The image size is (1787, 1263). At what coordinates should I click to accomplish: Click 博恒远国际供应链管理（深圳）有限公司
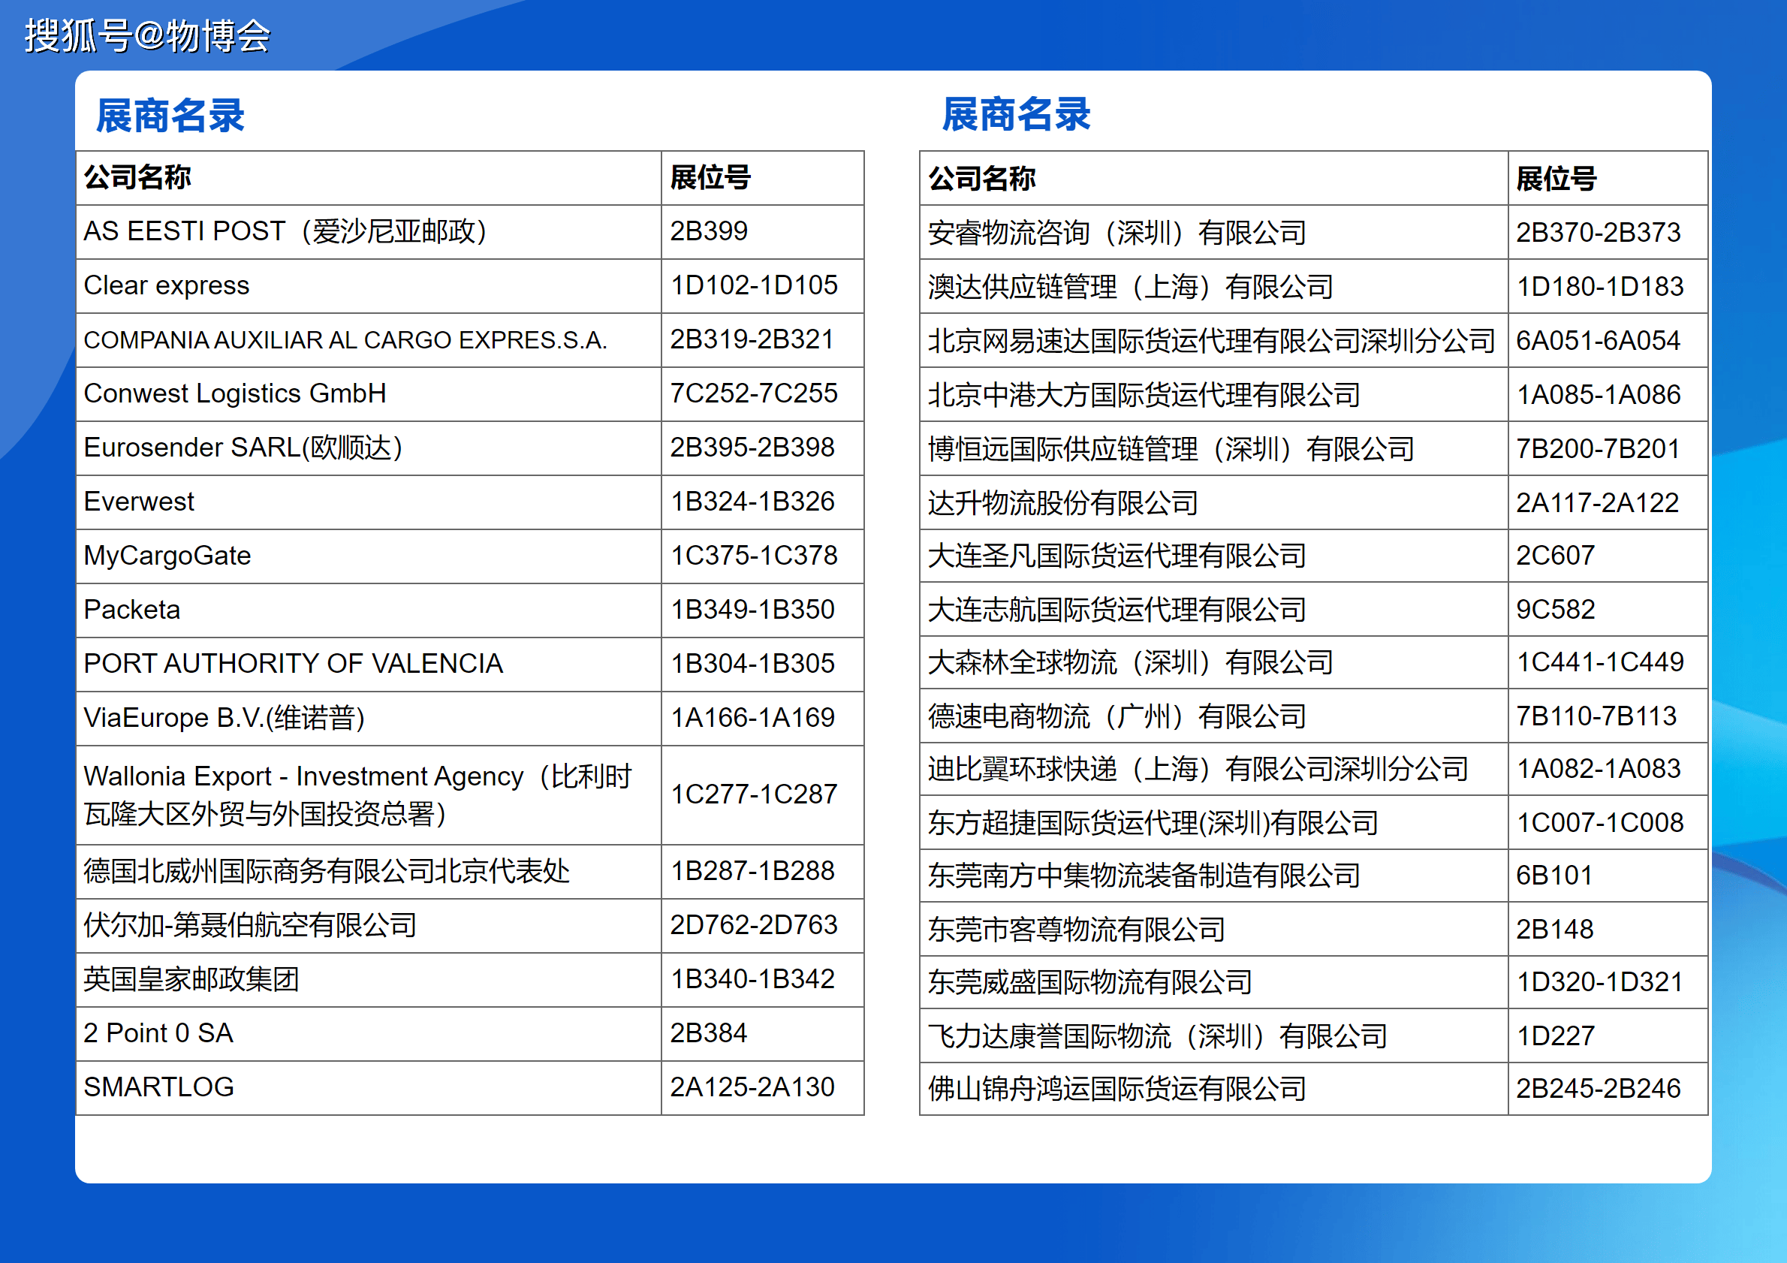[1171, 449]
